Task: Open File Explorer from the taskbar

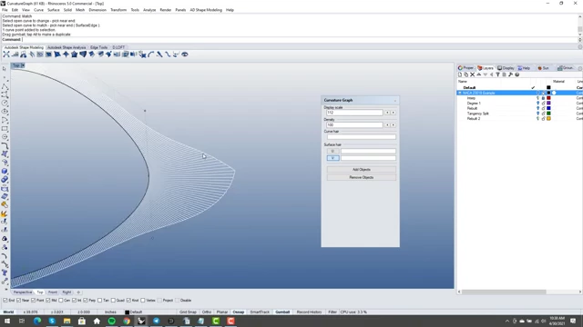Action: coord(66,321)
